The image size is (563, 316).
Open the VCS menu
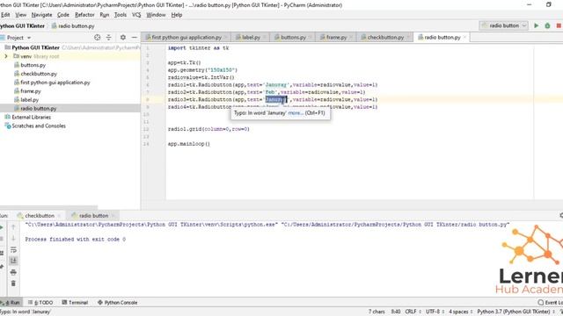136,15
